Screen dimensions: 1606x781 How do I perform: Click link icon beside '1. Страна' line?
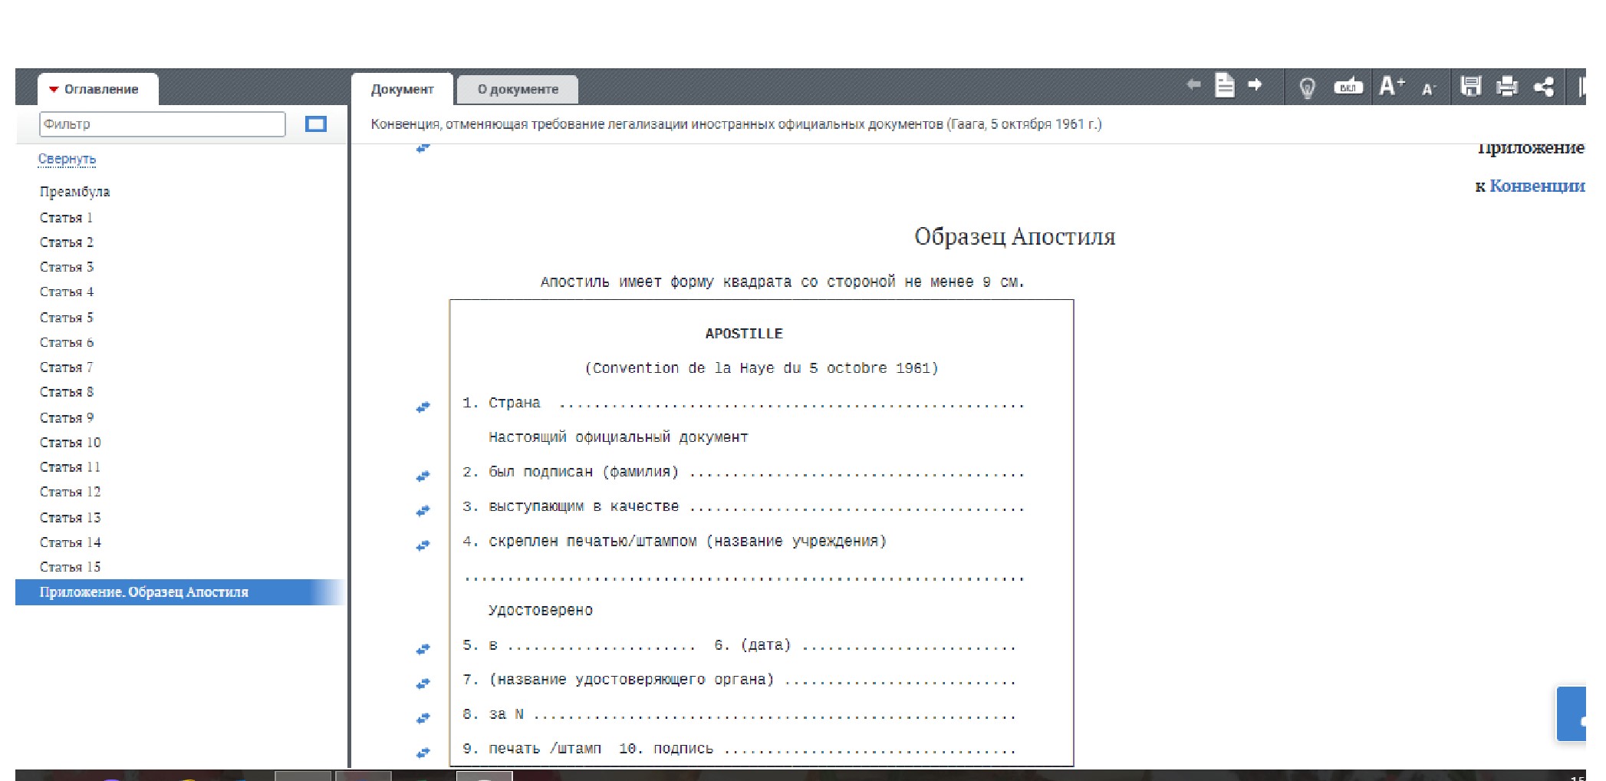click(423, 407)
